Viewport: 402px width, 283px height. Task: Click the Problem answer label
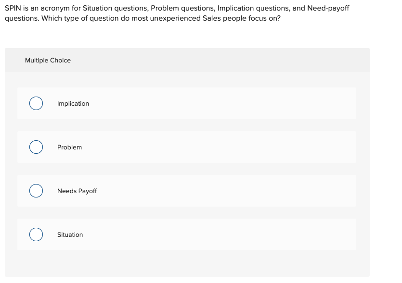tap(69, 147)
